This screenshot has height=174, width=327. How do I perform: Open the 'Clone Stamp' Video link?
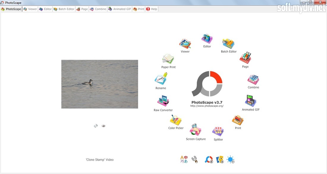tap(100, 160)
